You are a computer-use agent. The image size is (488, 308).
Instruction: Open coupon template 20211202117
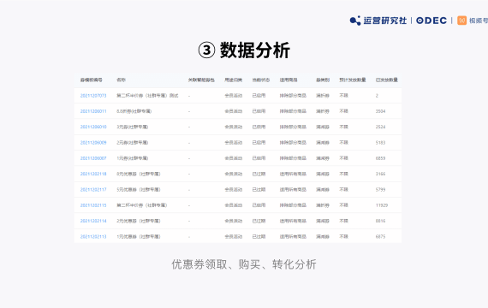(93, 189)
